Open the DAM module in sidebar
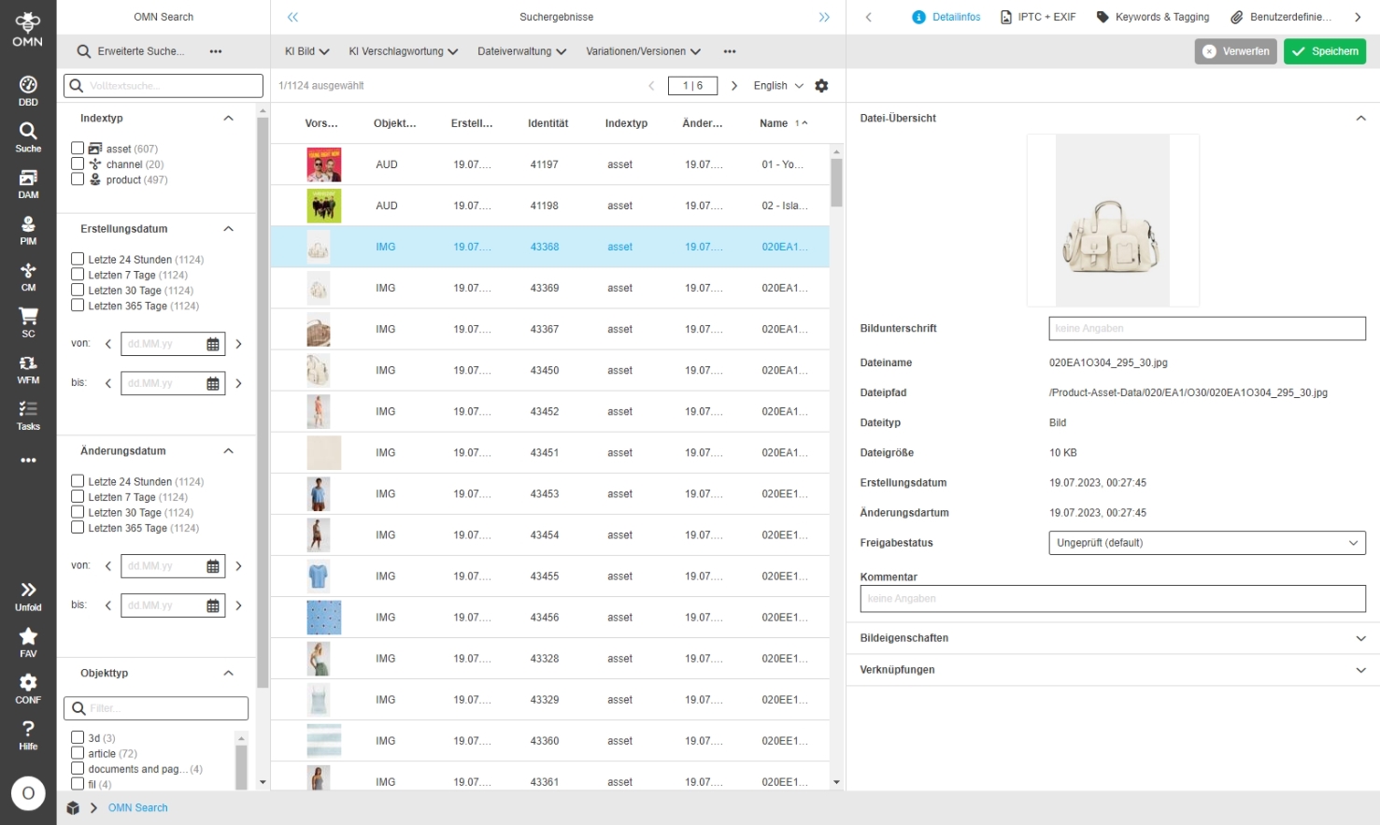 click(x=28, y=183)
